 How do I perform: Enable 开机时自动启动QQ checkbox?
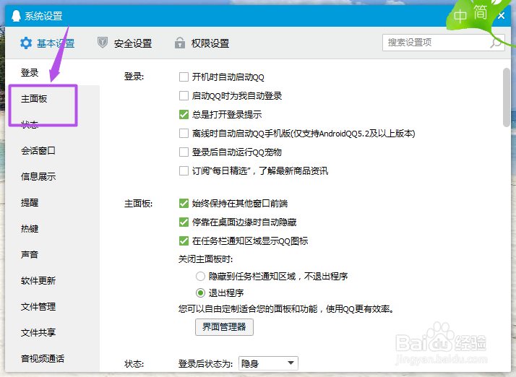(184, 77)
